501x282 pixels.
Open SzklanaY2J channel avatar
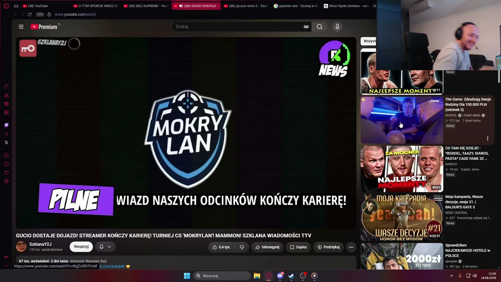[21, 247]
